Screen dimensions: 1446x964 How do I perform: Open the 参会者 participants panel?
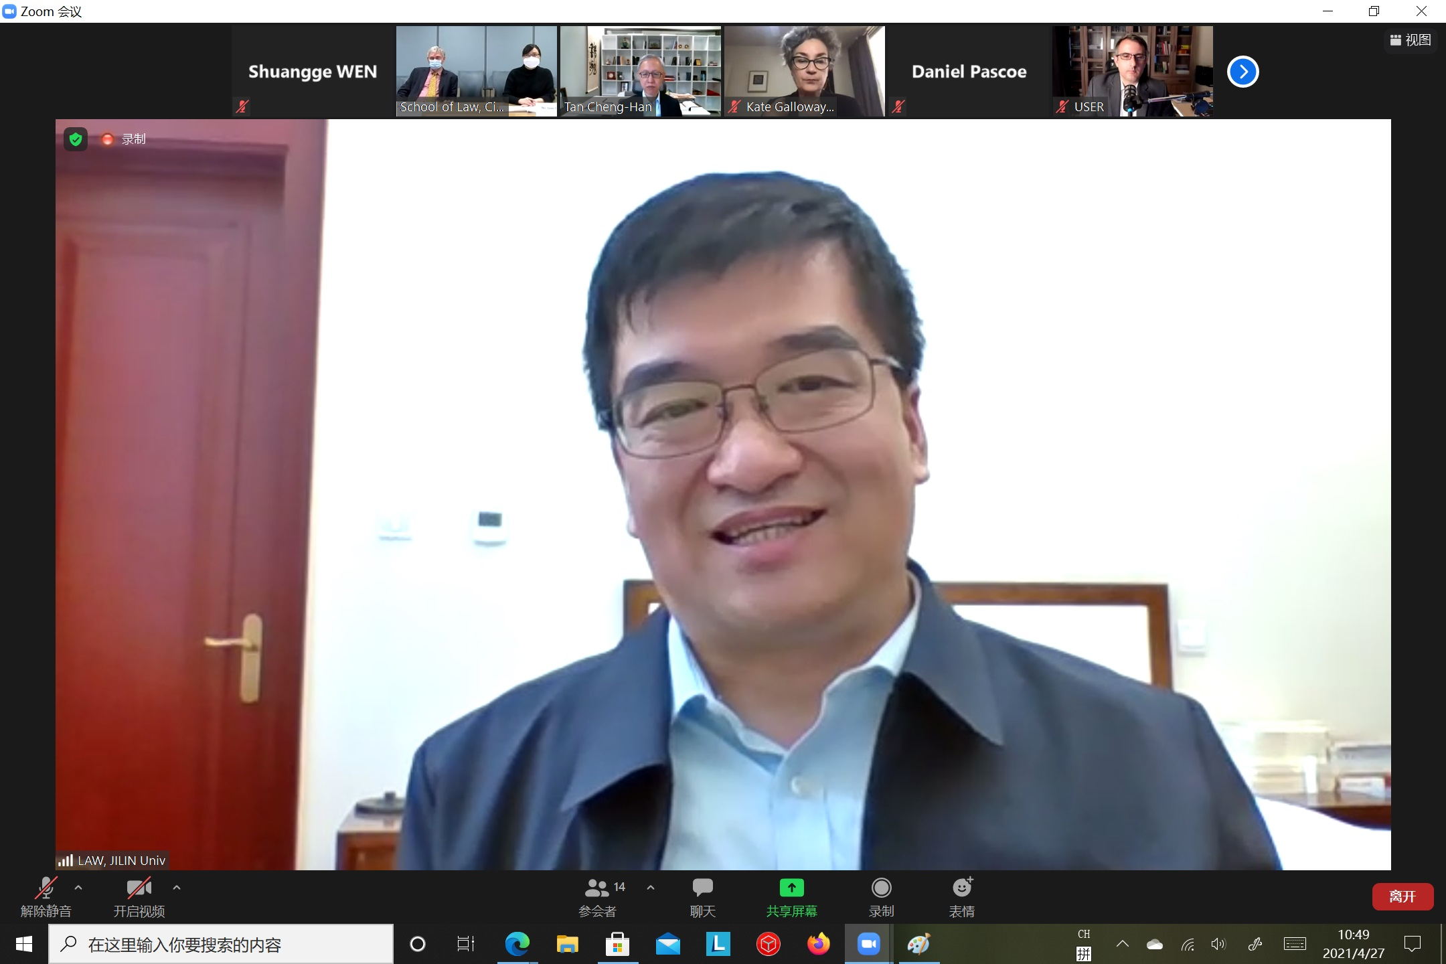click(598, 896)
